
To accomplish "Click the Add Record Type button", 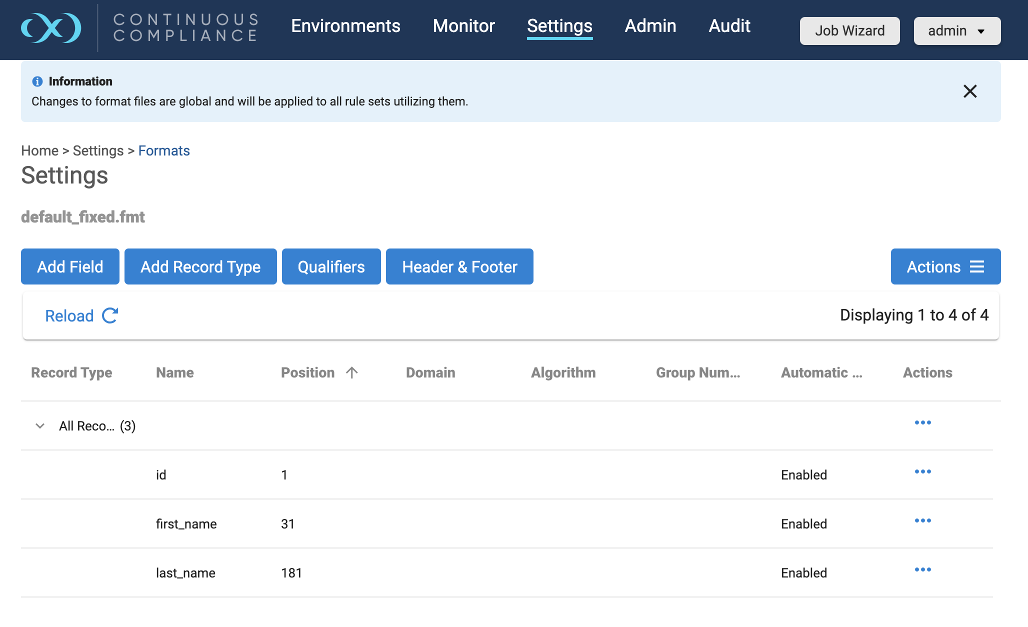I will click(200, 266).
